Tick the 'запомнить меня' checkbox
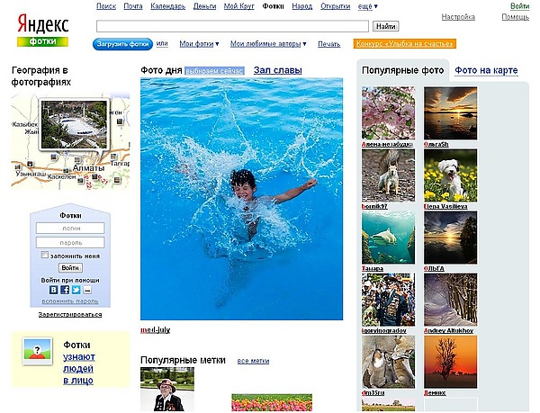The image size is (540, 413). pyautogui.click(x=44, y=255)
